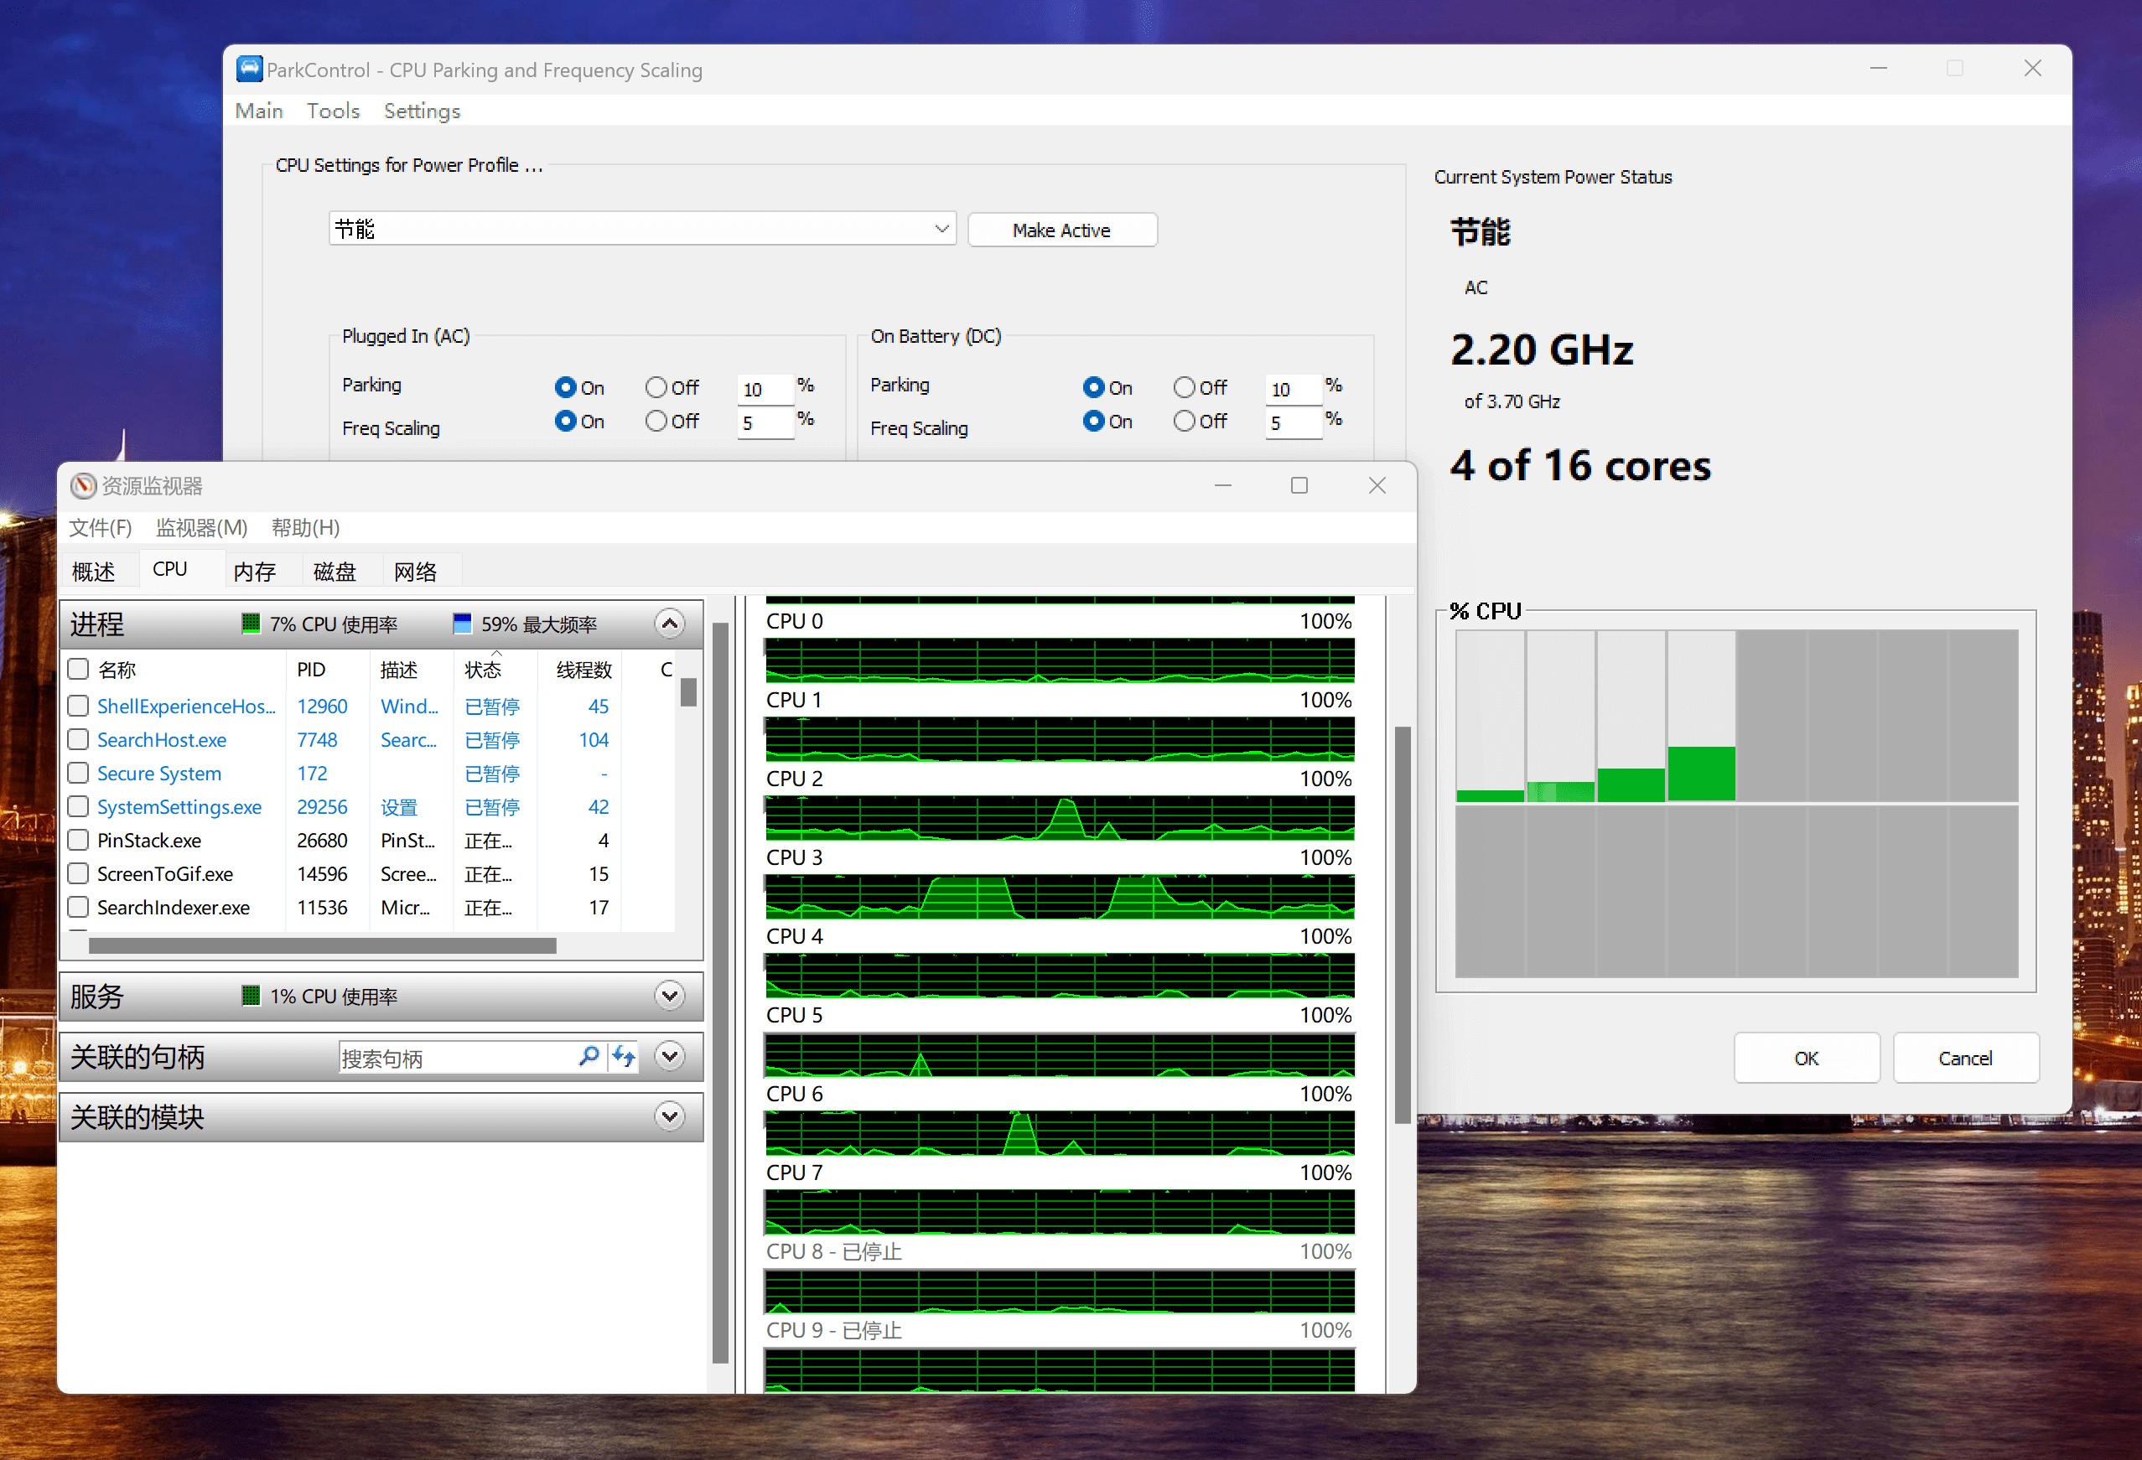2142x1460 pixels.
Task: Click the Resource Monitor gauge icon in title bar
Action: [83, 485]
